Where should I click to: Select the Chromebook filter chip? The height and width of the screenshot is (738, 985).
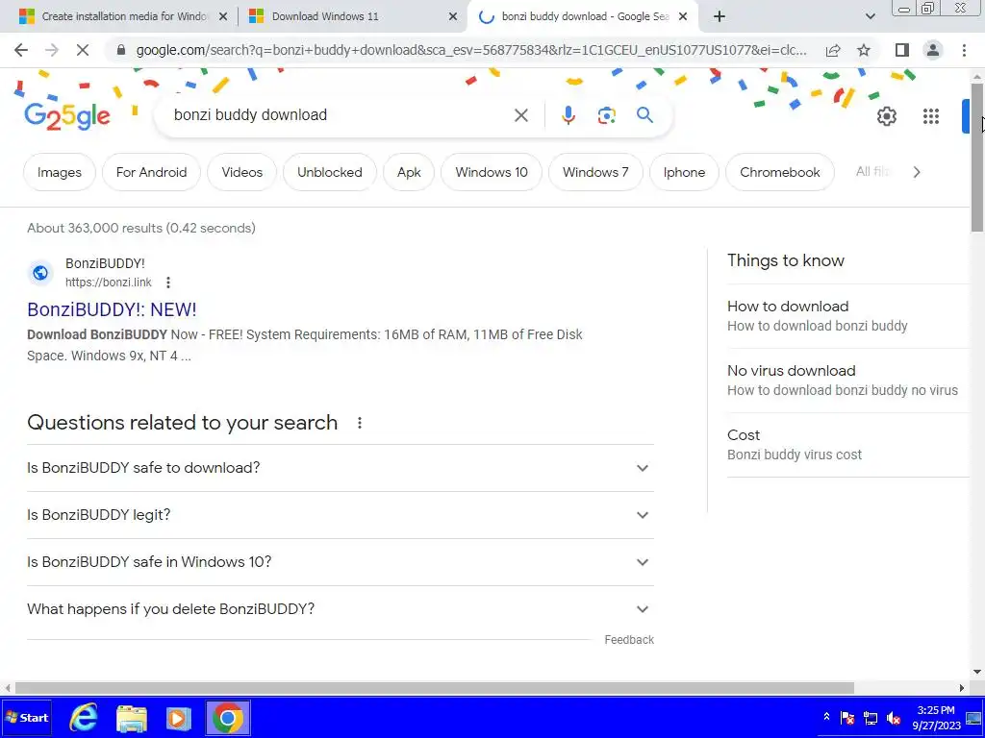pos(779,172)
